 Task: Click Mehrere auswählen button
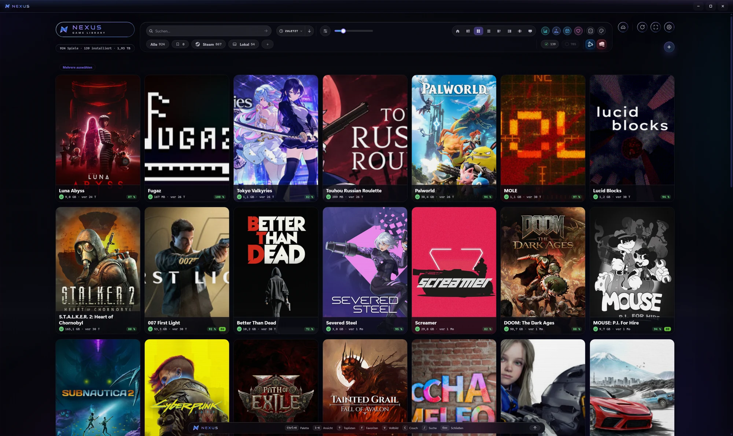77,67
